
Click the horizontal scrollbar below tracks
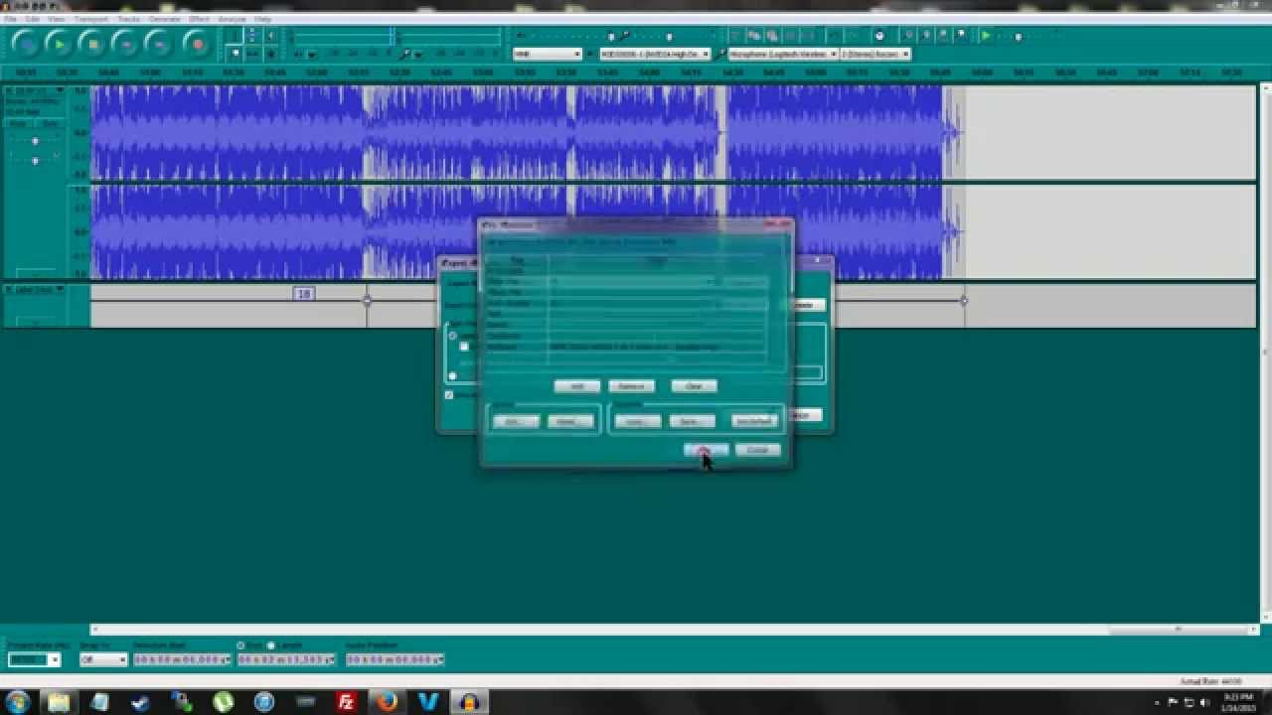[x=676, y=629]
